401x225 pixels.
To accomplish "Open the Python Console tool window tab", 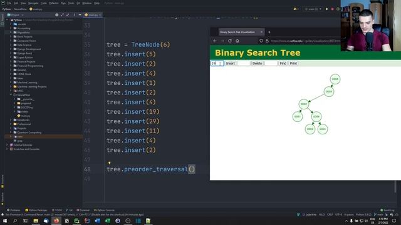I will (x=105, y=210).
